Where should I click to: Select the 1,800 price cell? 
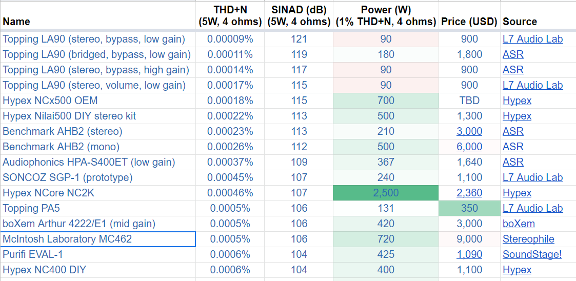point(469,54)
